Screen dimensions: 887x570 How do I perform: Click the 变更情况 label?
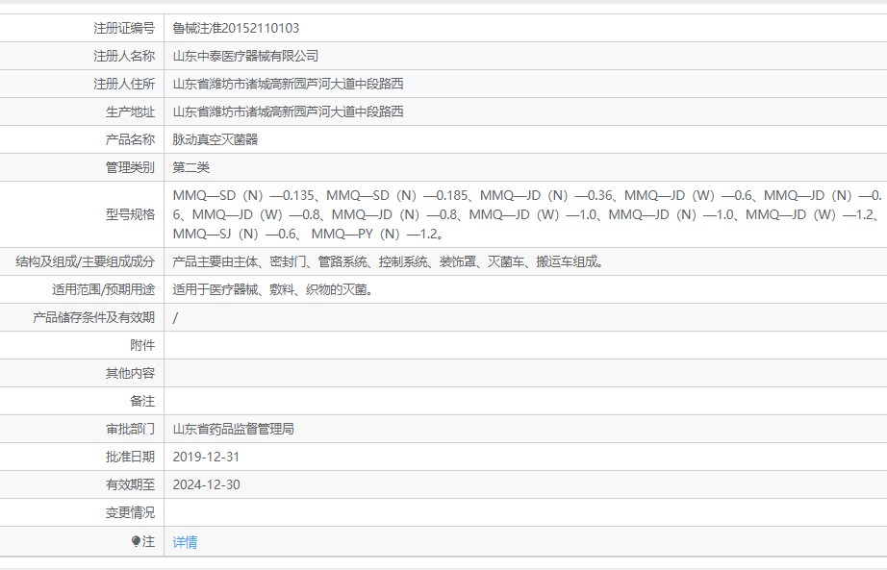click(130, 512)
